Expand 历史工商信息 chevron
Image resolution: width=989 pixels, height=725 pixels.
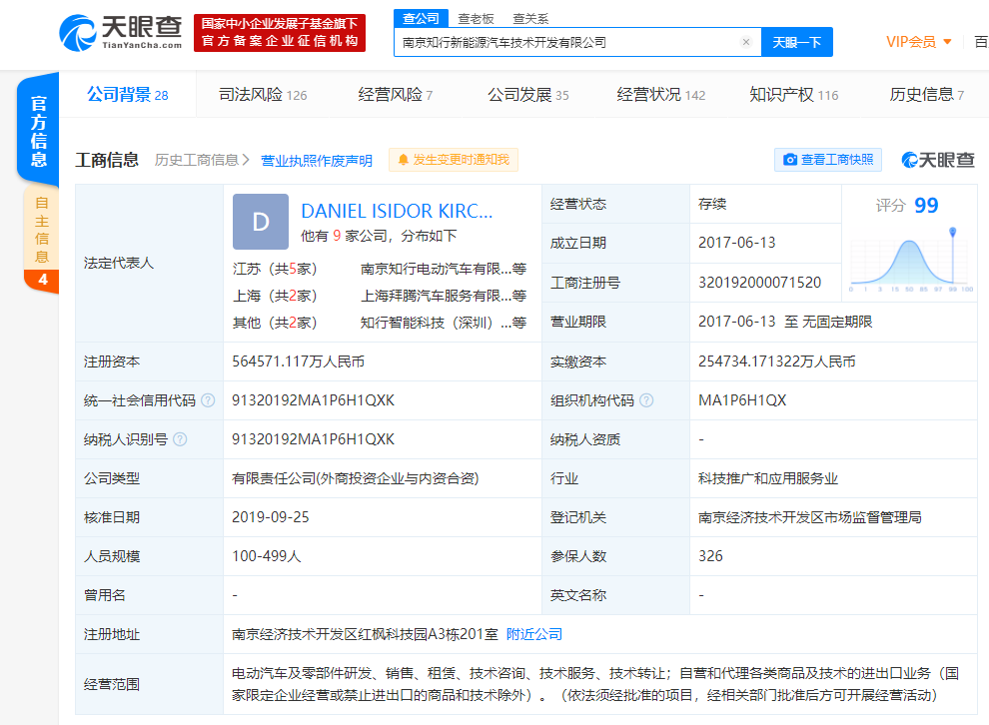click(246, 160)
